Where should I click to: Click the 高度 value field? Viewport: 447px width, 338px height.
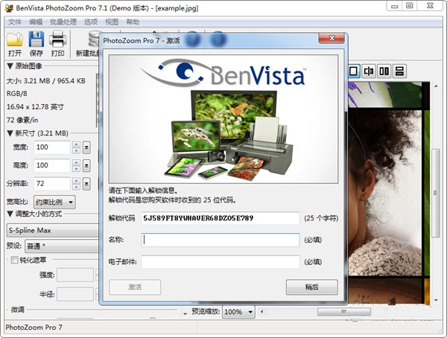52,165
